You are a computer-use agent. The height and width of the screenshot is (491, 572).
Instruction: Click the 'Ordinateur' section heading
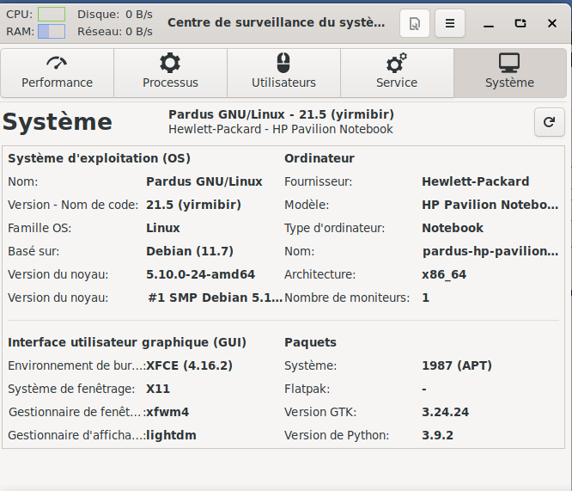pyautogui.click(x=319, y=158)
